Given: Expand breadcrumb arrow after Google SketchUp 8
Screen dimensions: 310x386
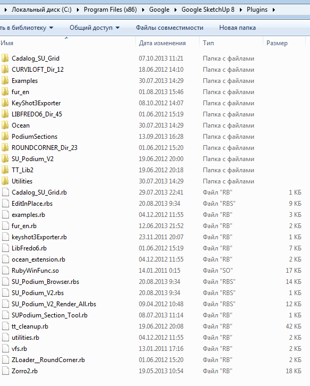Looking at the screenshot, I should 240,10.
